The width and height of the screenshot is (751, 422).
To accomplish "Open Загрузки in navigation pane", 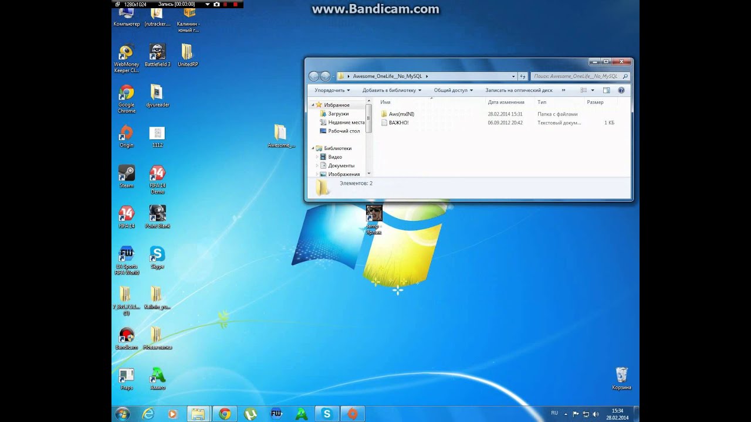I will tap(339, 114).
